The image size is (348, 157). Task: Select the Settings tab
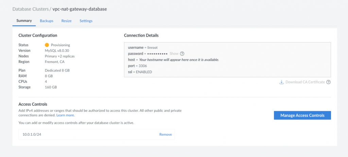[x=86, y=21]
